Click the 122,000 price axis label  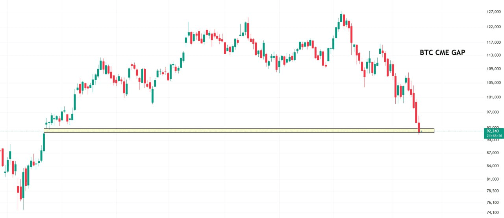click(x=493, y=27)
